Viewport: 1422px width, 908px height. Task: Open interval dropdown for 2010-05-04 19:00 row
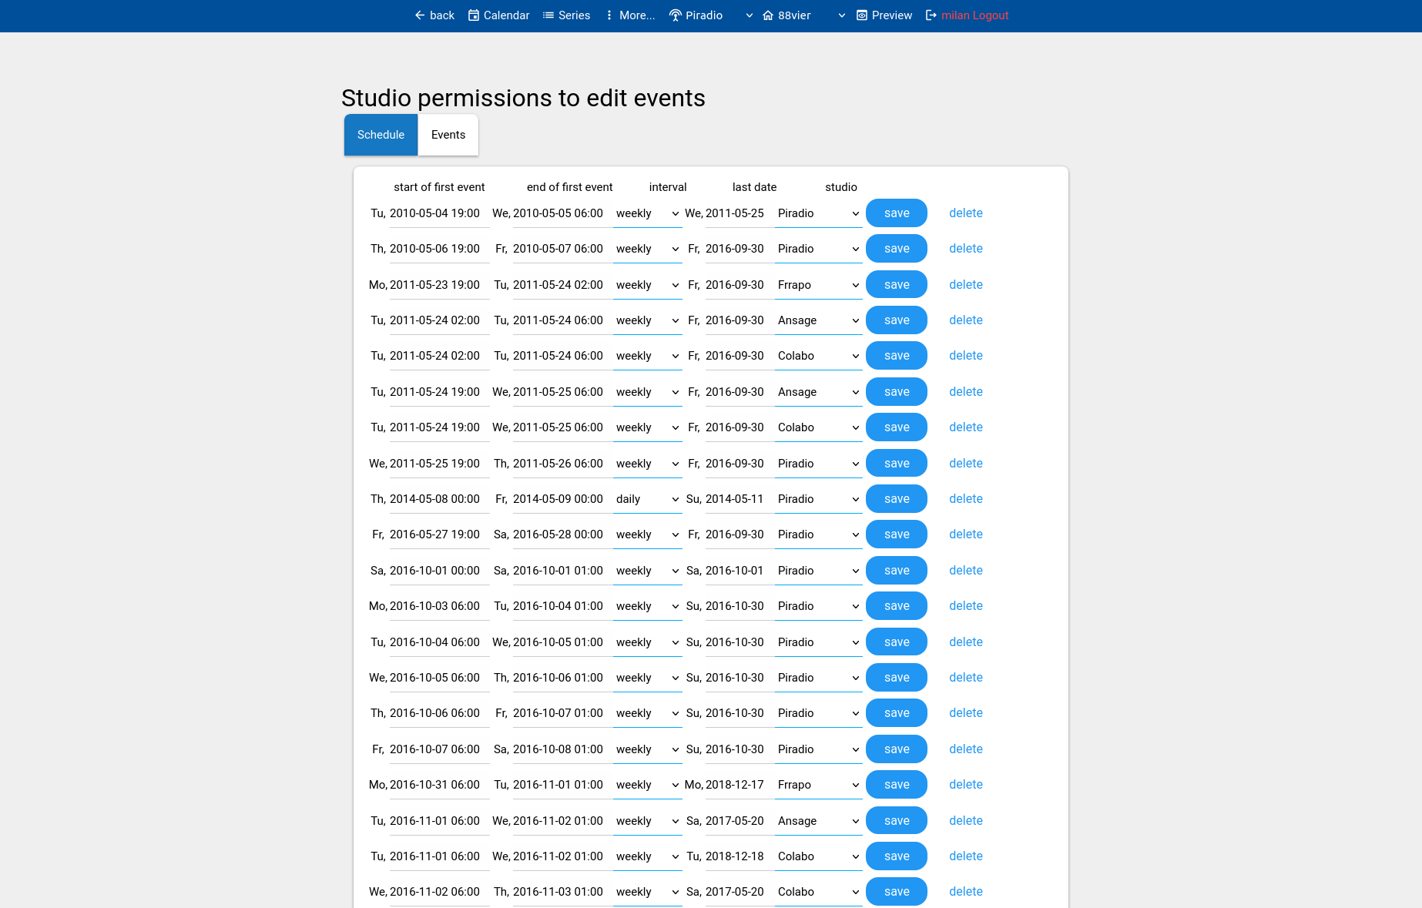click(647, 213)
